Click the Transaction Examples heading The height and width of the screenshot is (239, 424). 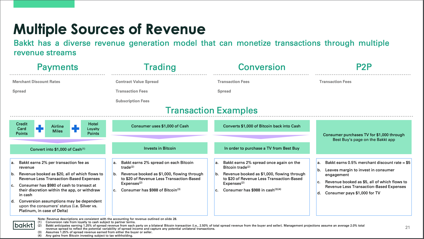click(211, 110)
